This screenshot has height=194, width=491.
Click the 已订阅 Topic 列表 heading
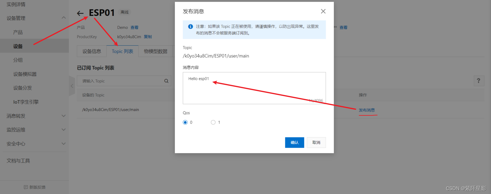(x=96, y=68)
